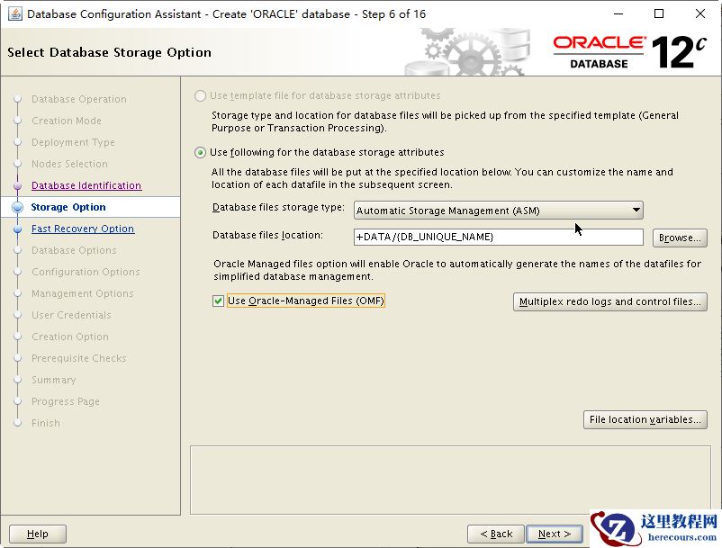Minimize the Database Configuration Assistant window
722x548 pixels.
(618, 13)
